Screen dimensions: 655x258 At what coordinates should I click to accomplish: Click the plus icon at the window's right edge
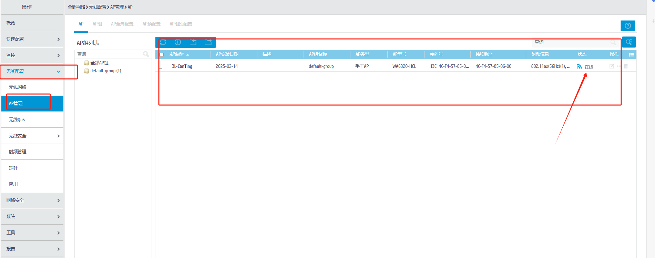point(653,21)
